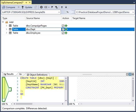Select the dbo.CampaignPages source name
This screenshot has width=136, height=112.
(x=36, y=26)
